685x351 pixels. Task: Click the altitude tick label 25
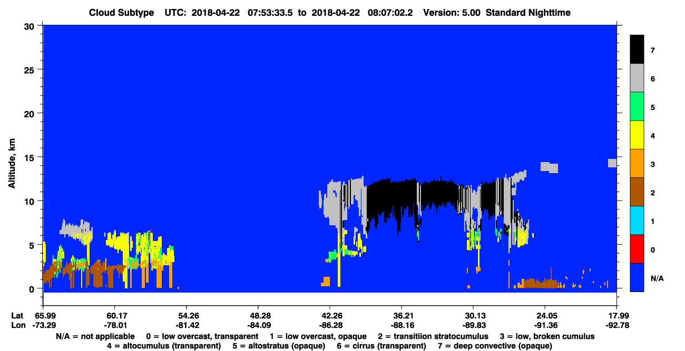tap(31, 69)
